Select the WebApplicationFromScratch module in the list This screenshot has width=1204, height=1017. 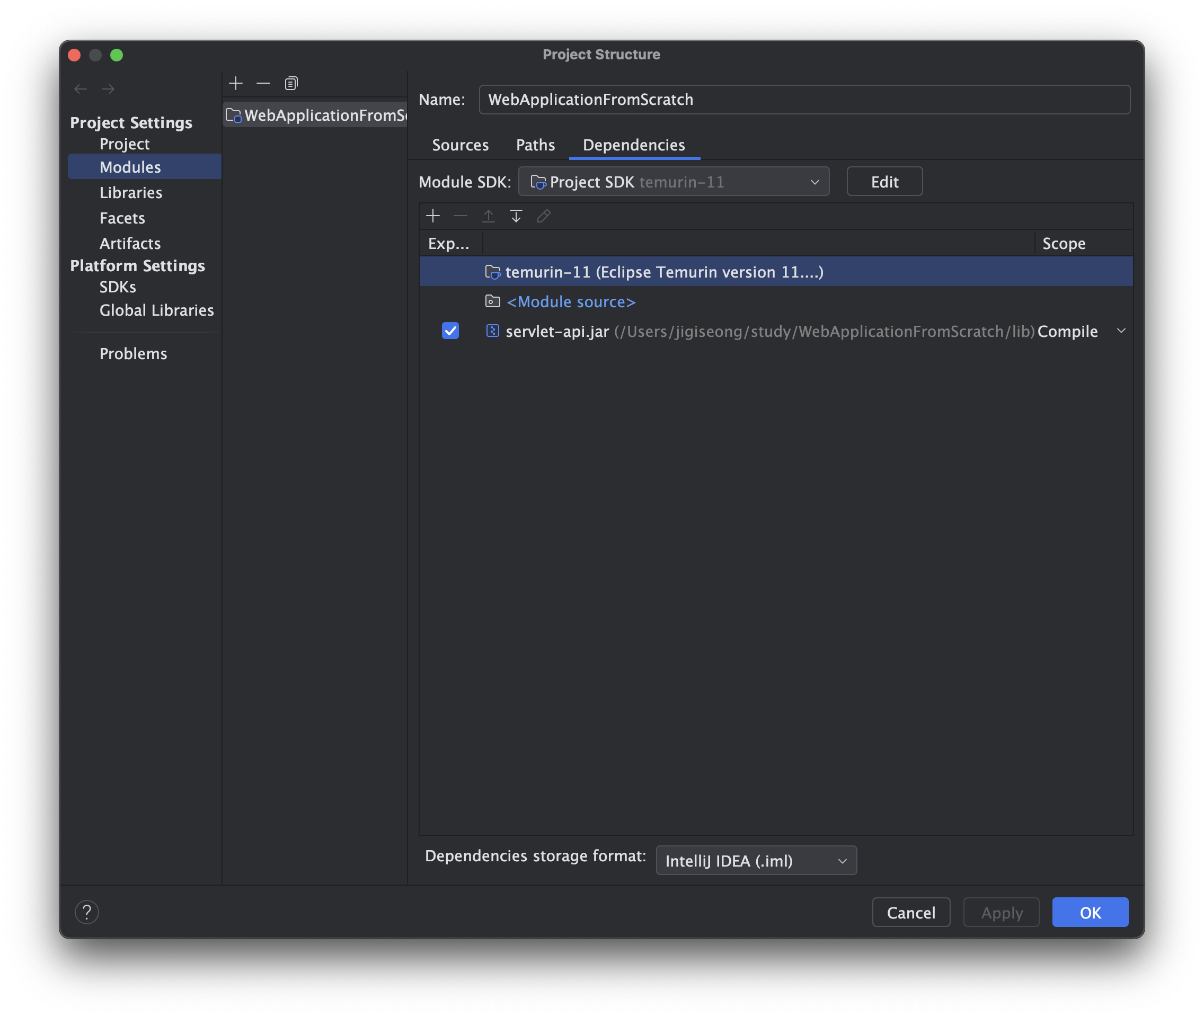(x=315, y=115)
